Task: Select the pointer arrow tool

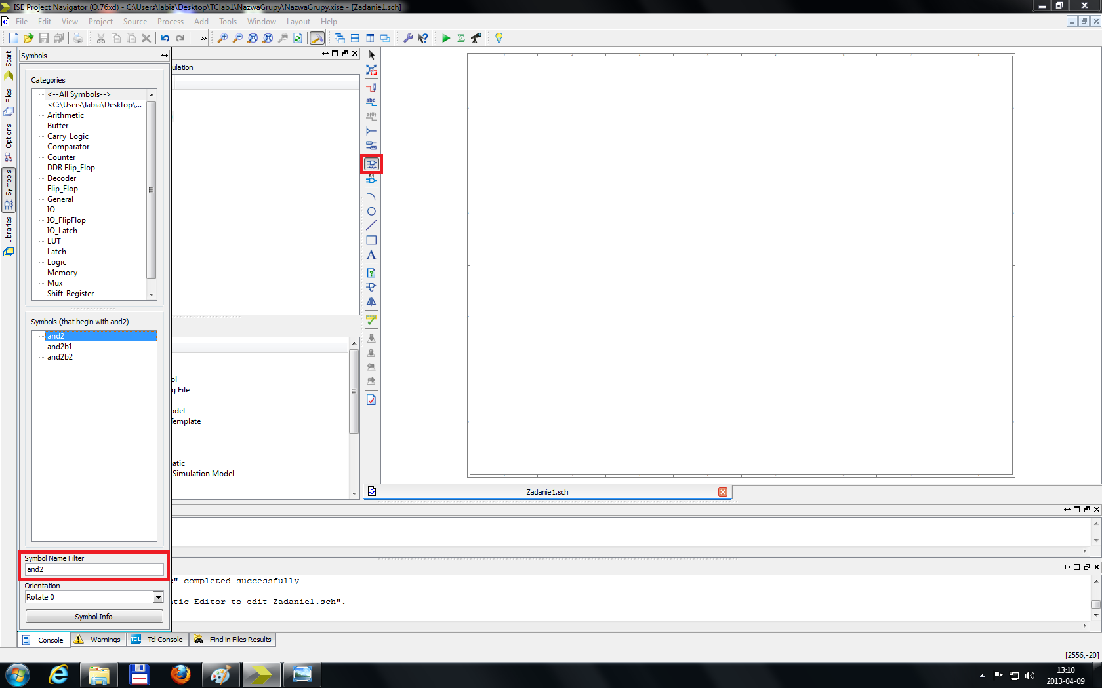Action: pyautogui.click(x=371, y=55)
